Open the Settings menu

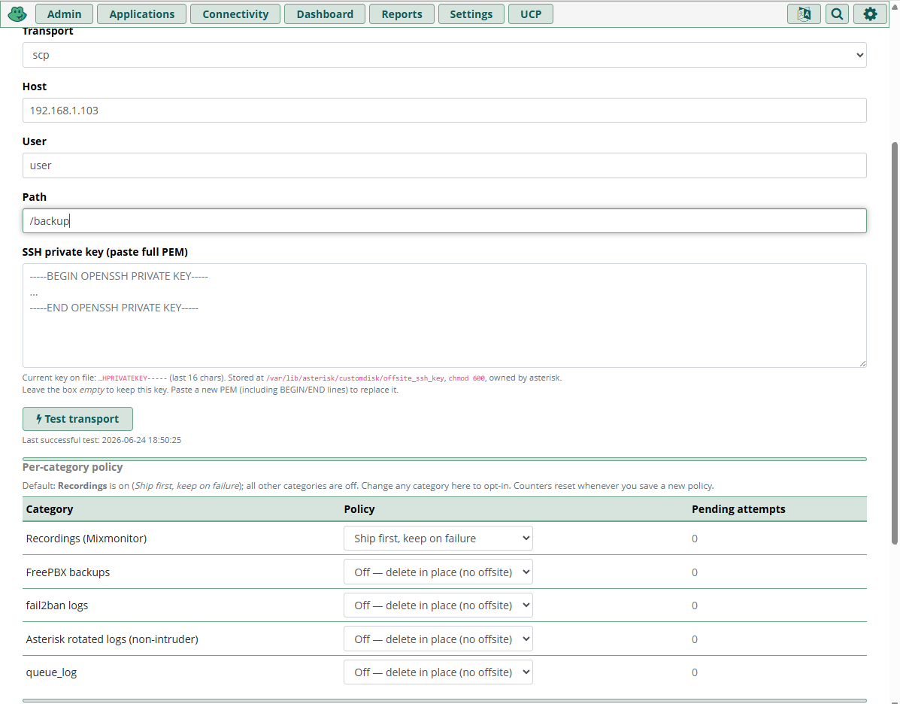click(471, 14)
